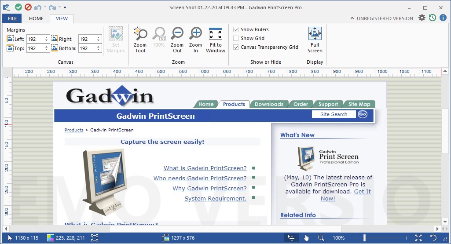Click the zoom slider handle

tap(364, 238)
